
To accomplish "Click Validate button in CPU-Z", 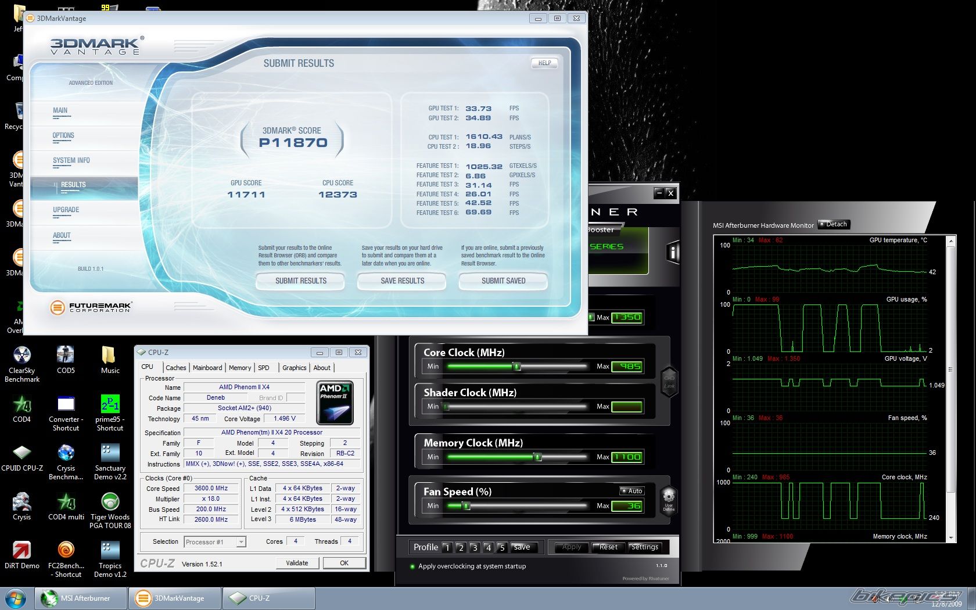I will click(297, 563).
